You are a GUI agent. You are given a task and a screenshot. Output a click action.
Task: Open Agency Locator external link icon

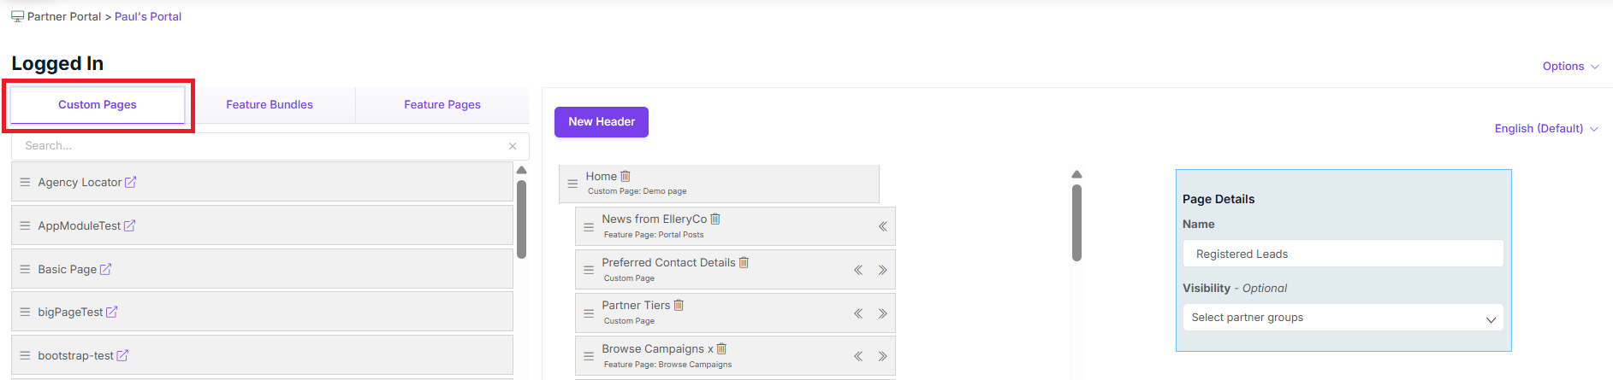[x=131, y=182]
